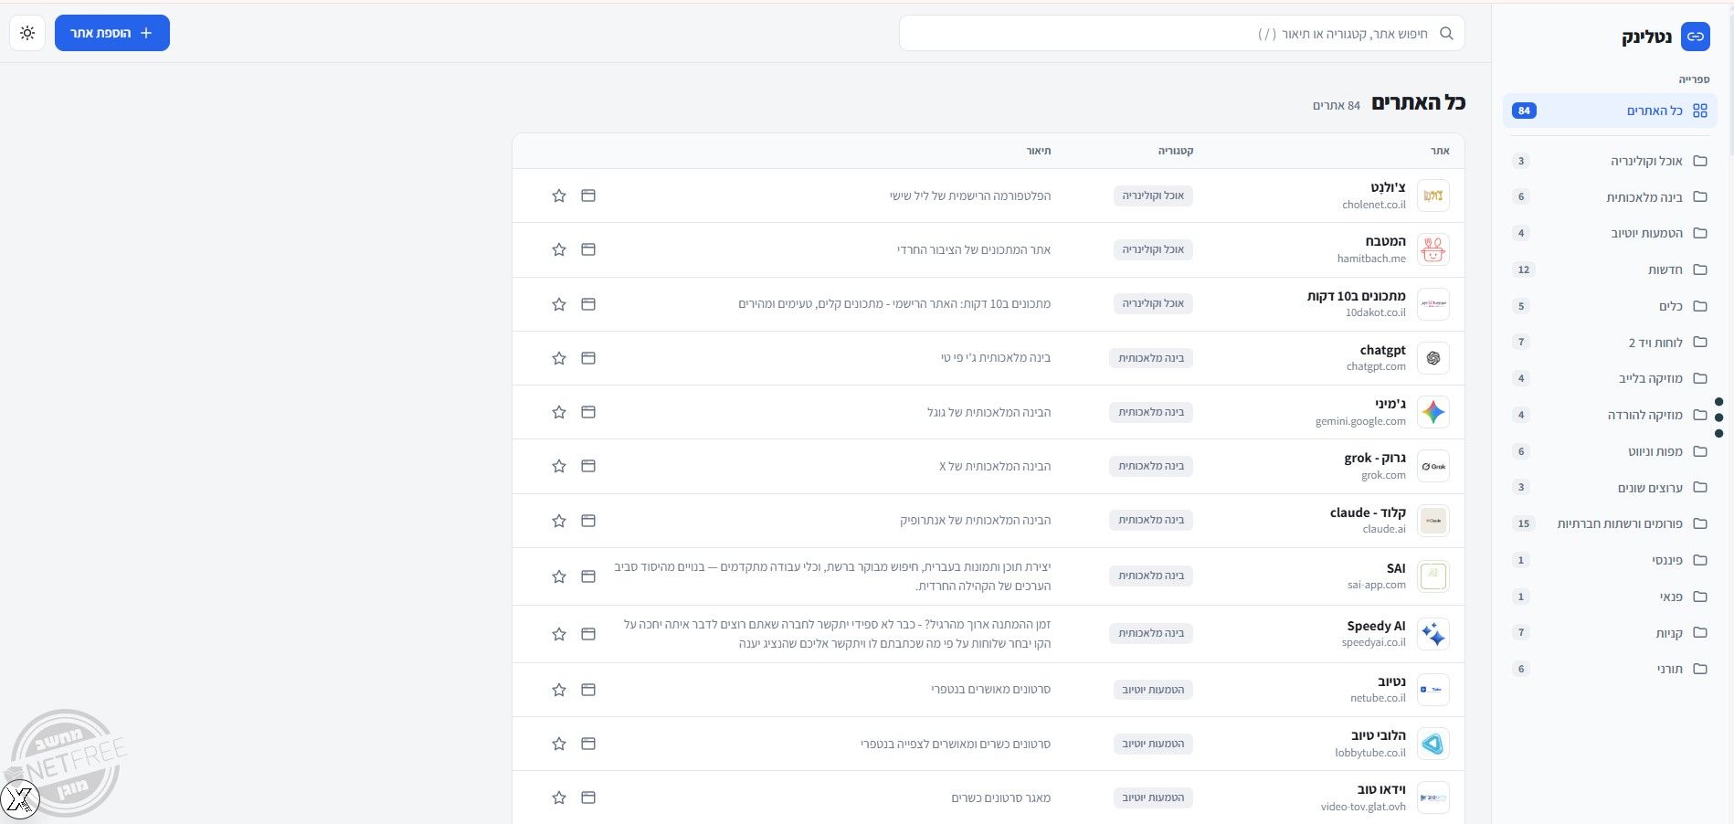Viewport: 1734px width, 824px height.
Task: Toggle favorite star for Speedy AI
Action: 559,634
